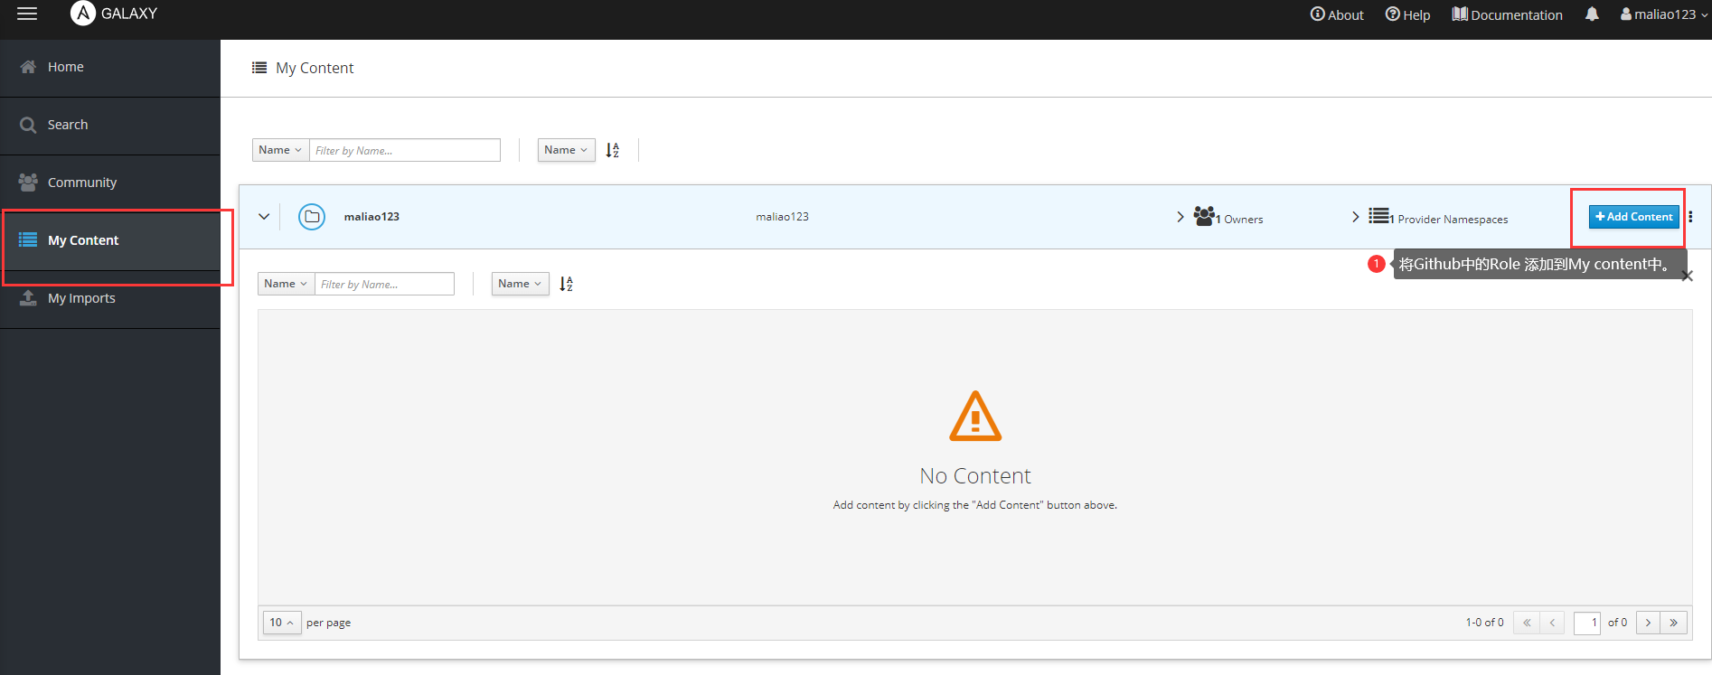
Task: Go to first page of results
Action: pos(1527,623)
